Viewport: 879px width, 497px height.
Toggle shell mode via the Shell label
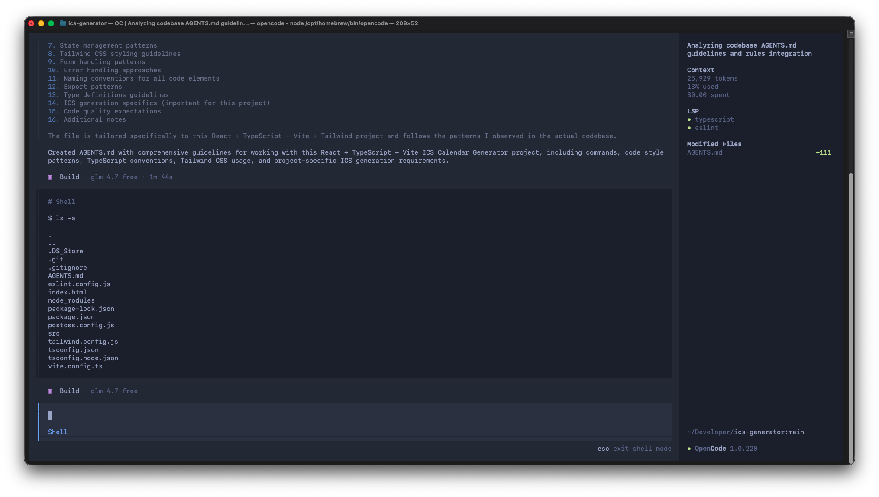[x=58, y=432]
